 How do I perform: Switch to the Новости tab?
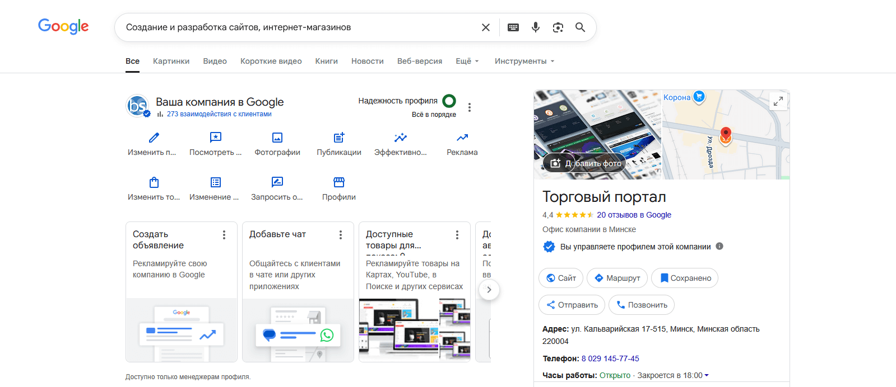368,61
